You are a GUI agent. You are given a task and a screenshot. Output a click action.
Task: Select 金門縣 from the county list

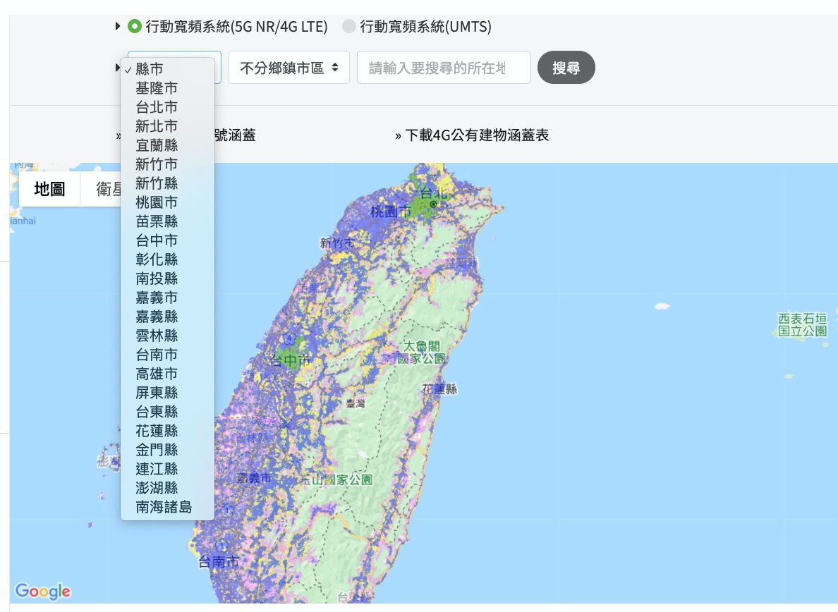(168, 451)
